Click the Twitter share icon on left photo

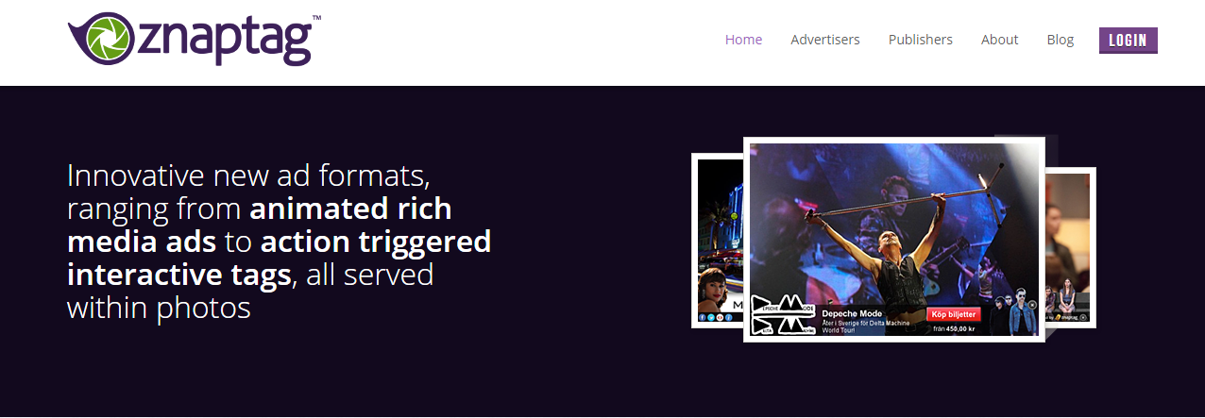pyautogui.click(x=711, y=317)
